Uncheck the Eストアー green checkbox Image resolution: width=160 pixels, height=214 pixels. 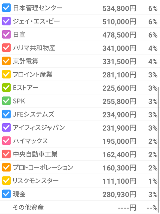[x=6, y=87]
